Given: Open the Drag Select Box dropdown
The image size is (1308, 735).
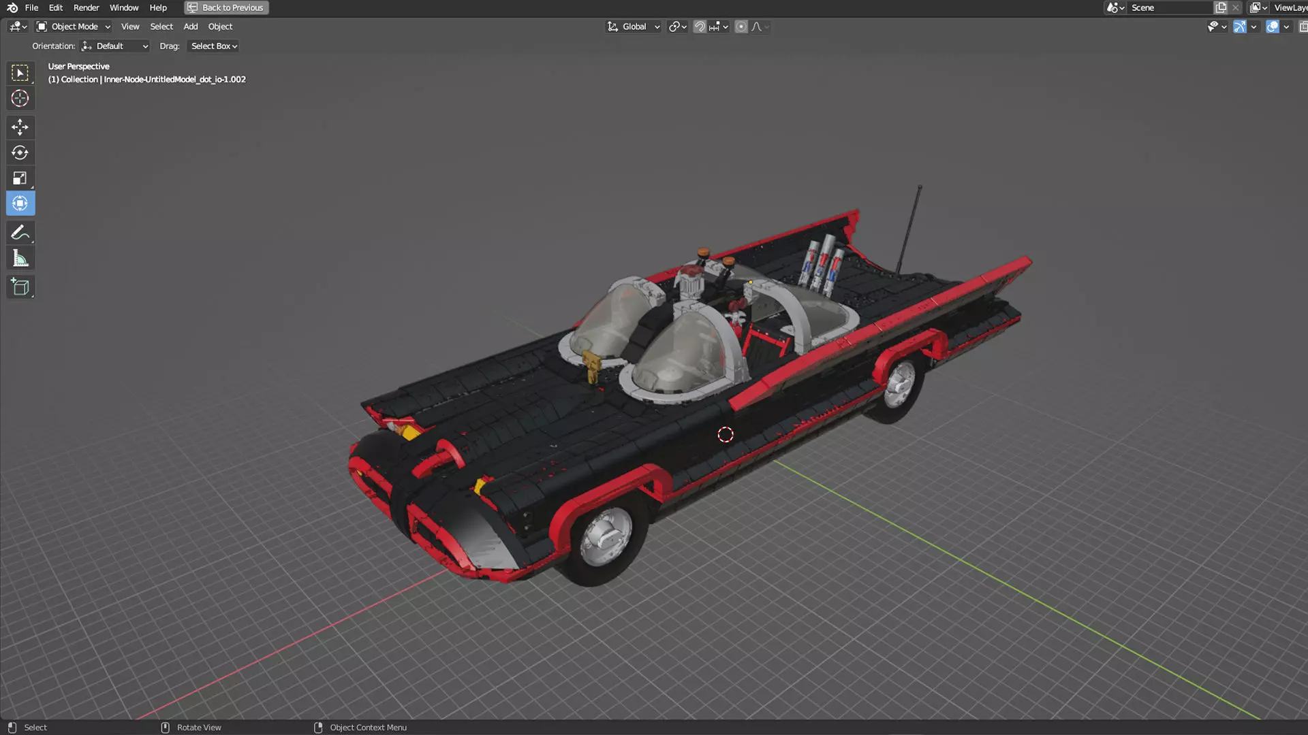Looking at the screenshot, I should click(x=214, y=46).
